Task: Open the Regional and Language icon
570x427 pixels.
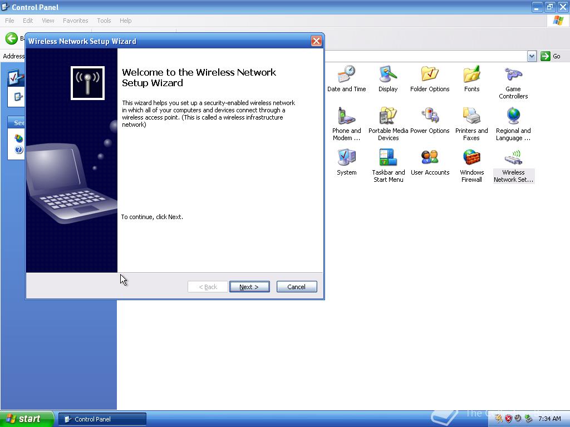Action: click(x=513, y=124)
